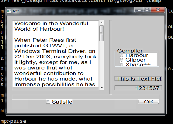Click the numeric field showing 1234567
The width and height of the screenshot is (173, 124).
tap(138, 88)
